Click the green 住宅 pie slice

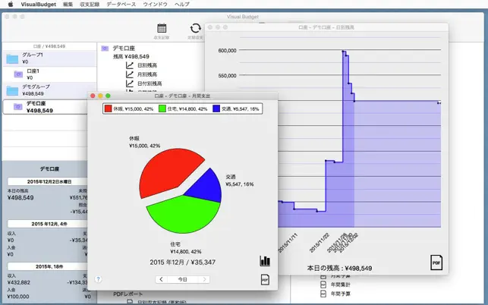[x=182, y=215]
